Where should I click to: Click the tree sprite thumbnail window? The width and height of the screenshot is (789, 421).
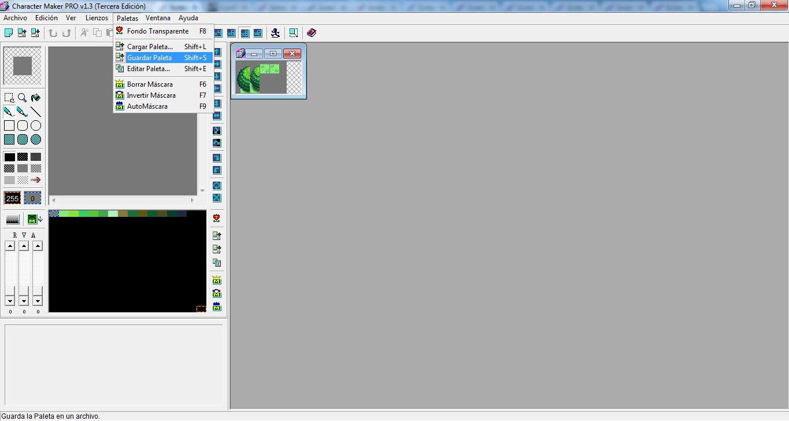(x=268, y=77)
